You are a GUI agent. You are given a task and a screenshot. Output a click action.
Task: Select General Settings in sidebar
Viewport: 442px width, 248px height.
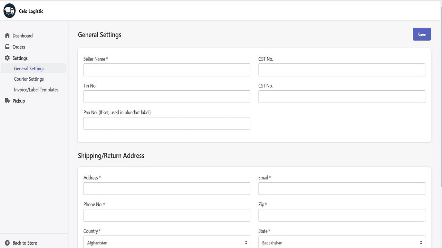tap(29, 68)
